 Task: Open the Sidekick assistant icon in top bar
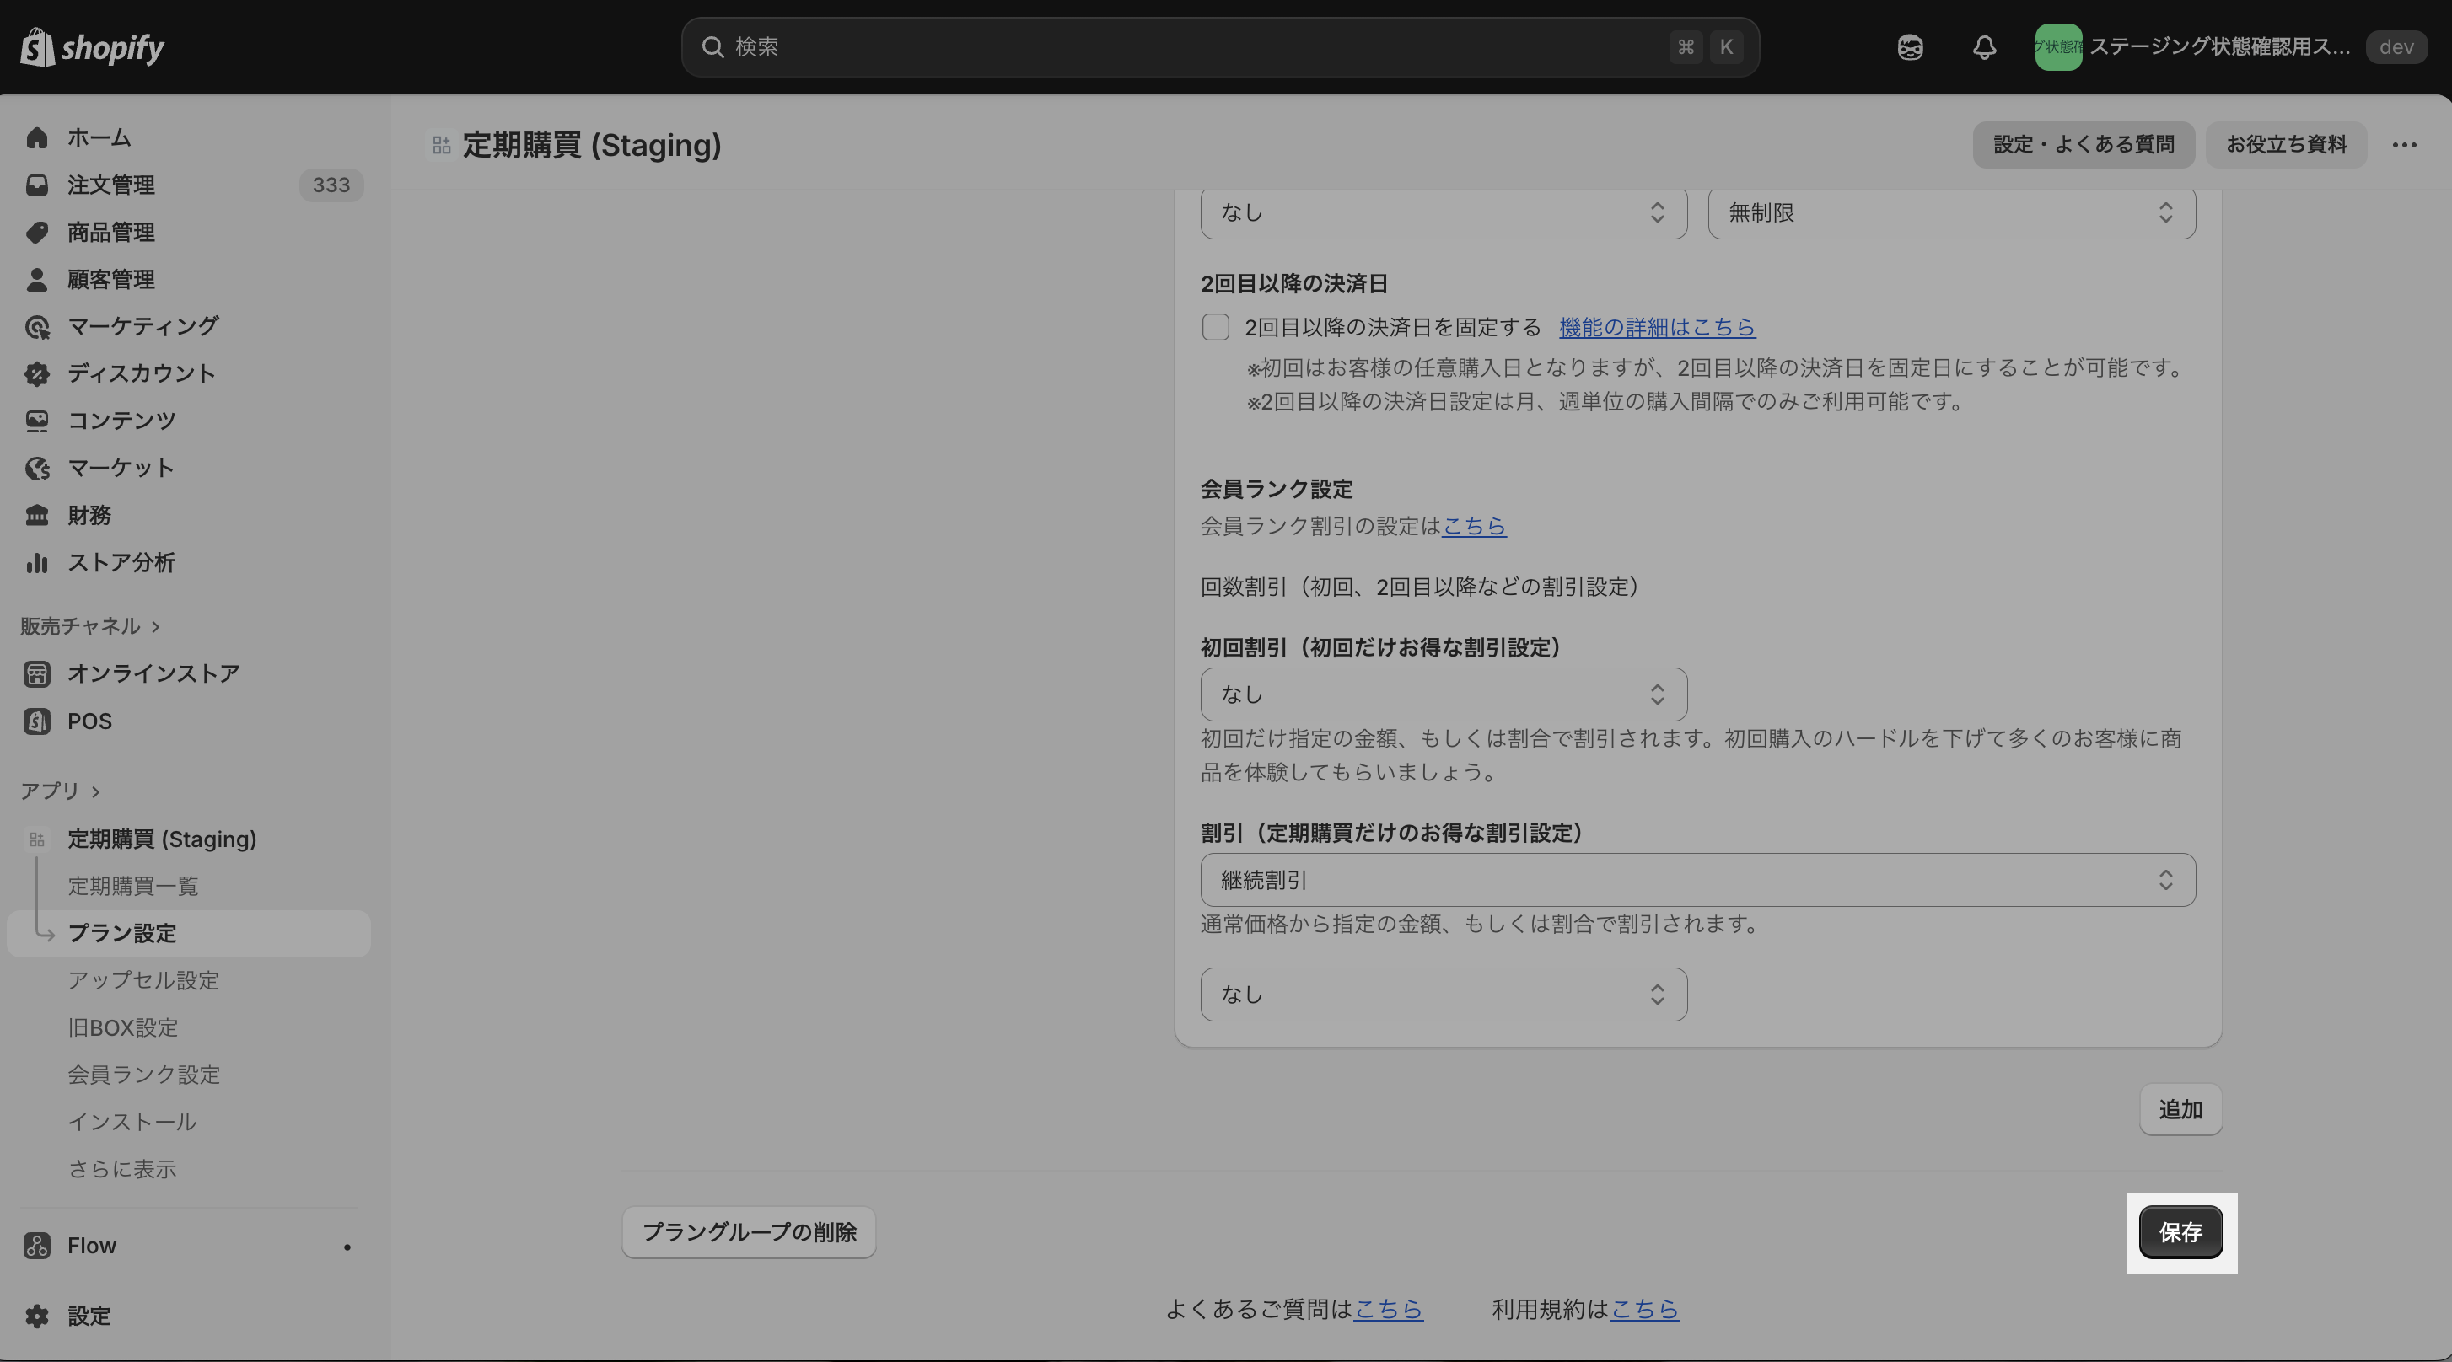tap(1910, 47)
